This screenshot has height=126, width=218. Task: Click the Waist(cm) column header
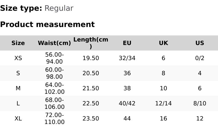pyautogui.click(x=54, y=43)
